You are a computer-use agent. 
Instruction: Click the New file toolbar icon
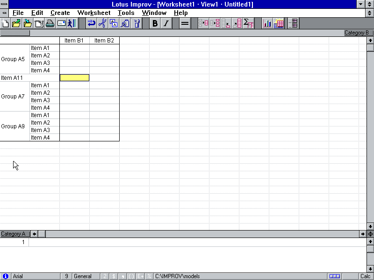[x=6, y=23]
